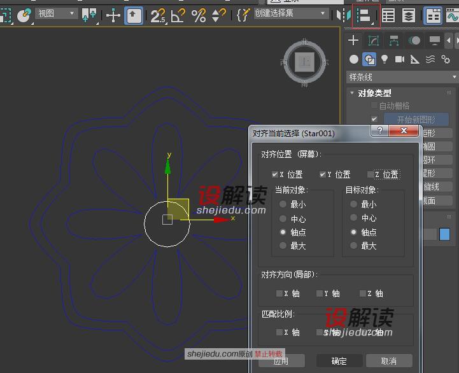Screen dimensions: 459x373
Task: Click the 旋线 shape button
Action: [437, 186]
